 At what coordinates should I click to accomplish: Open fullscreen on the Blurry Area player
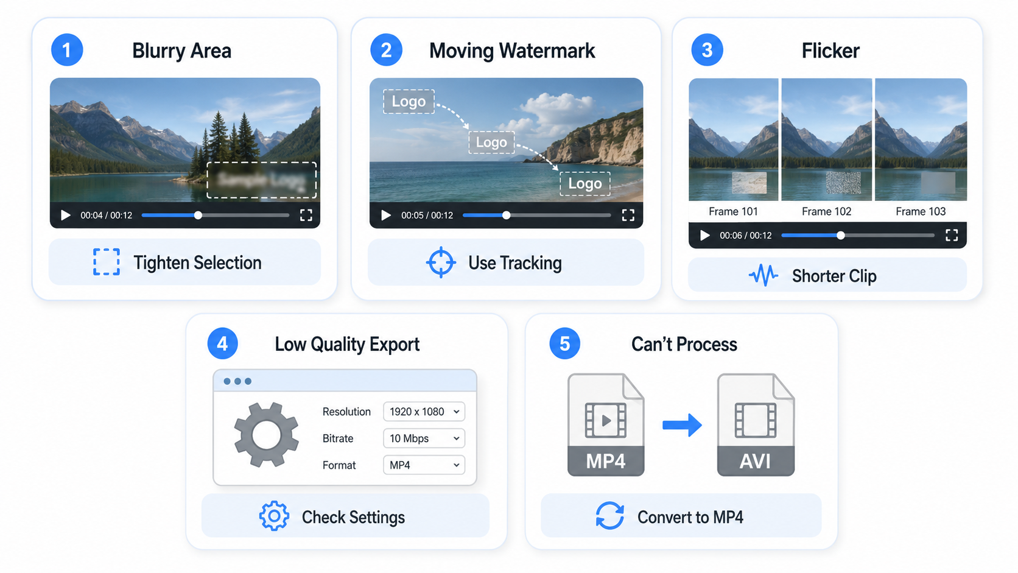tap(306, 215)
